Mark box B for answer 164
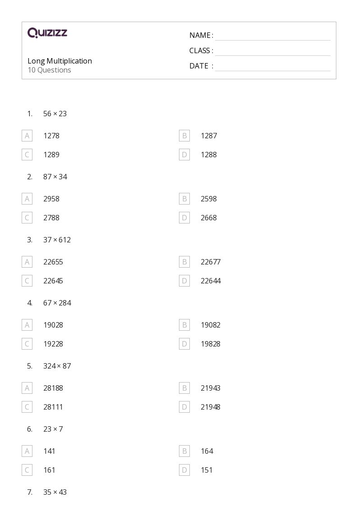358x506 pixels. [x=184, y=451]
